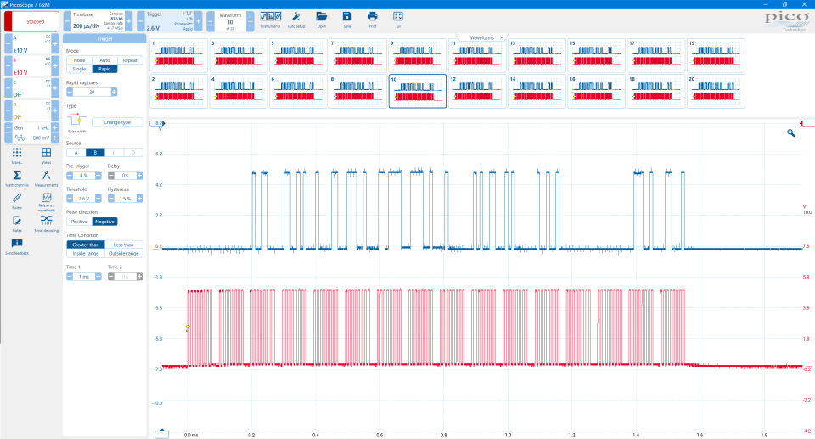
Task: Select Repeat trigger mode
Action: (x=130, y=60)
